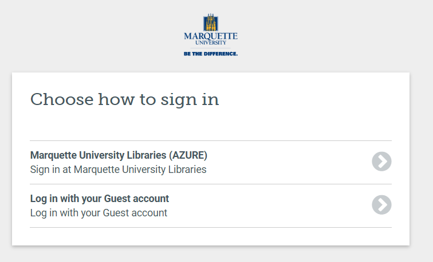Click the small 'UNIVERSITY' text under the wordmark
The width and height of the screenshot is (433, 262).
click(x=211, y=43)
